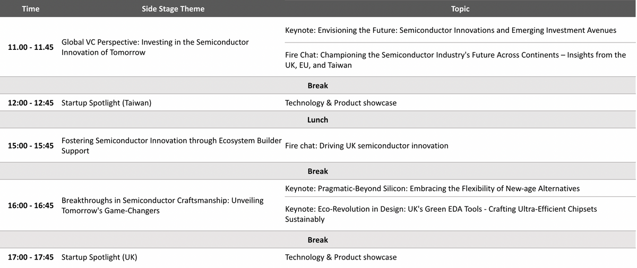Click the Topic column header

460,8
